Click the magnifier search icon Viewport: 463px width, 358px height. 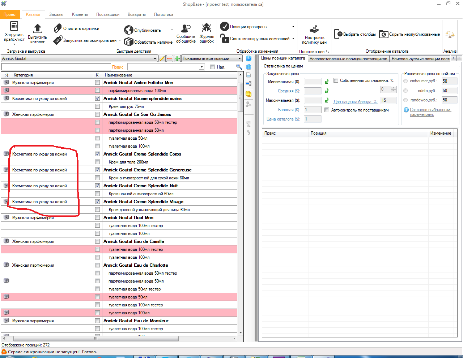point(239,67)
